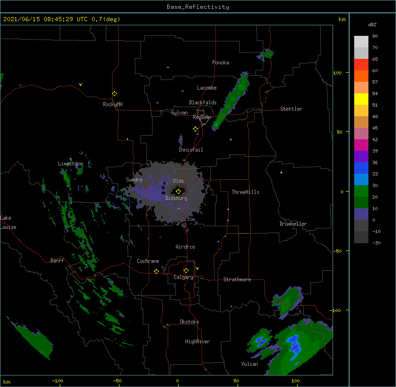
Task: Click the white 80 dBZ legend color
Action: coord(361,42)
